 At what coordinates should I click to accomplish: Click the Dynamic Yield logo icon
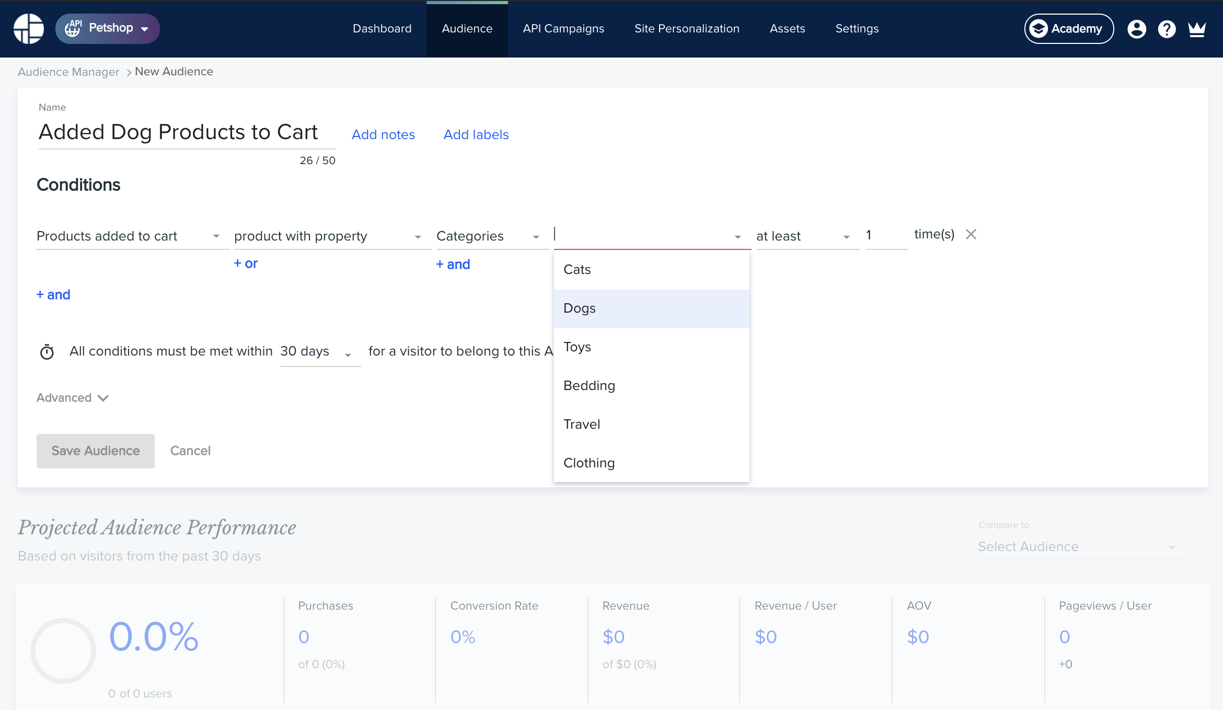(29, 29)
